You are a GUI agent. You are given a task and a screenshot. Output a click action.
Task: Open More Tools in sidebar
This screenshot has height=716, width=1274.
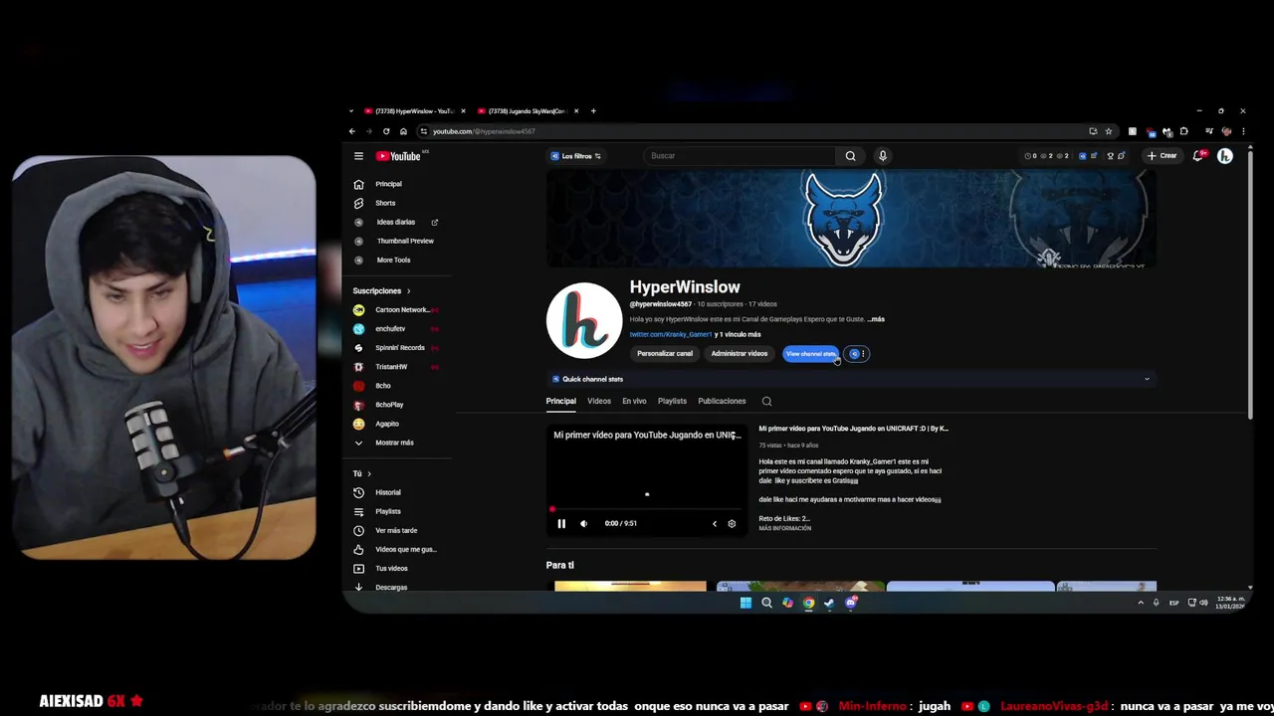[x=393, y=260]
